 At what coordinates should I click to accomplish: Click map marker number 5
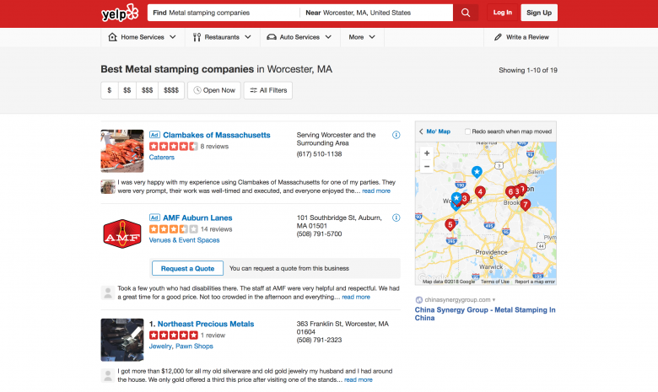[x=450, y=225]
